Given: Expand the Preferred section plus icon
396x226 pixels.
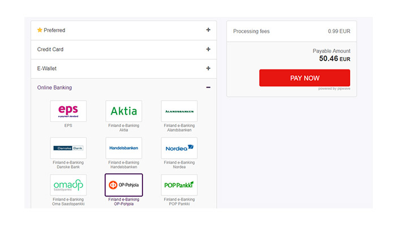Looking at the screenshot, I should coord(208,30).
